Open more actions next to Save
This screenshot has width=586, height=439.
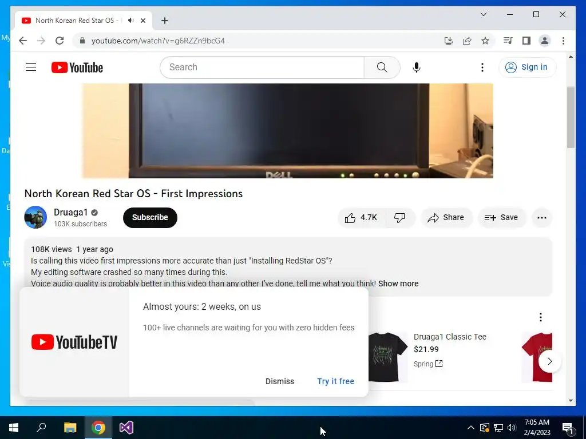point(541,218)
